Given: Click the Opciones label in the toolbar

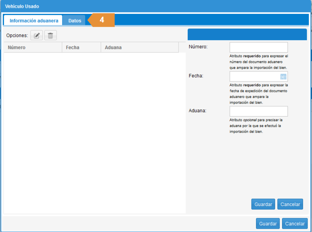Looking at the screenshot, I should [x=17, y=36].
